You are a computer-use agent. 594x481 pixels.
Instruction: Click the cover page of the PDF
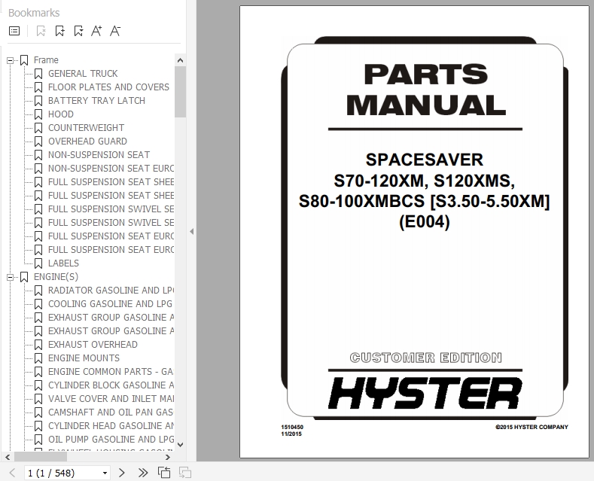coord(414,232)
